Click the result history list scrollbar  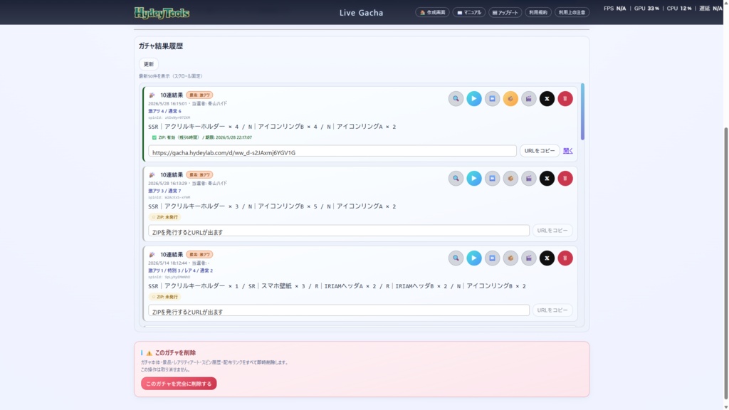[582, 112]
